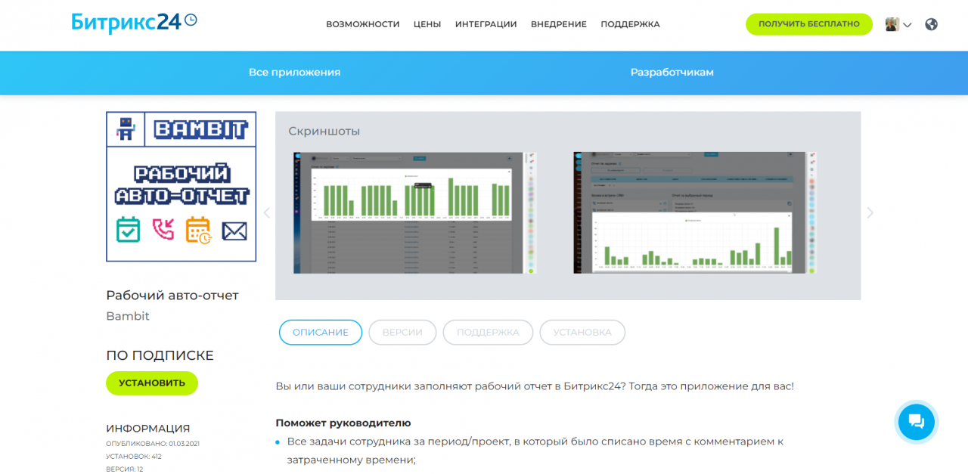968x474 pixels.
Task: Switch to the Версии tab
Action: [402, 332]
